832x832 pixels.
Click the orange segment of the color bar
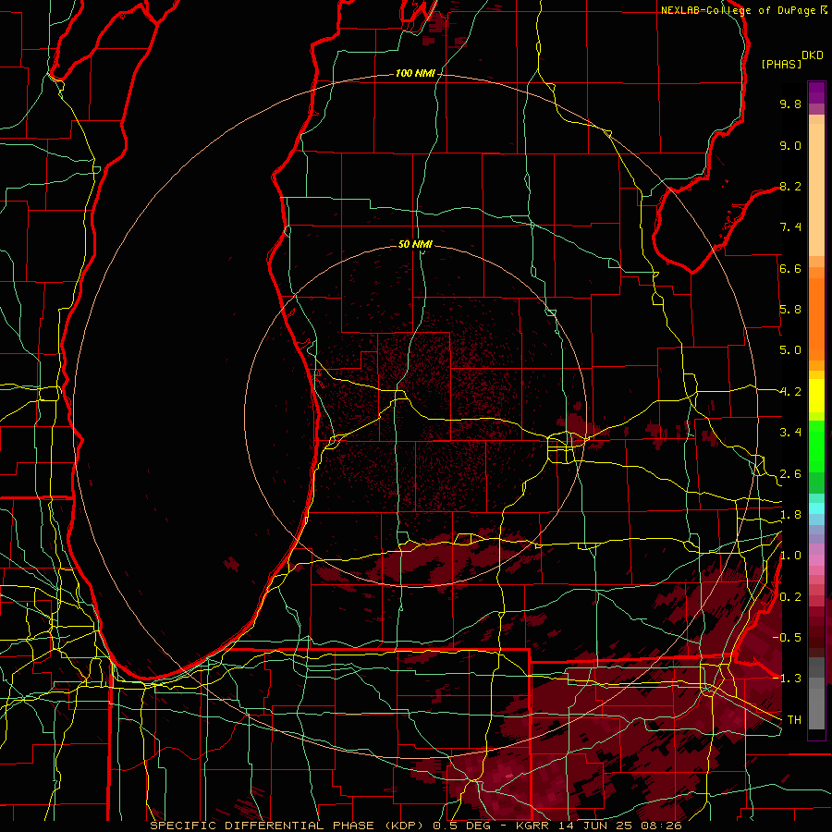point(816,318)
